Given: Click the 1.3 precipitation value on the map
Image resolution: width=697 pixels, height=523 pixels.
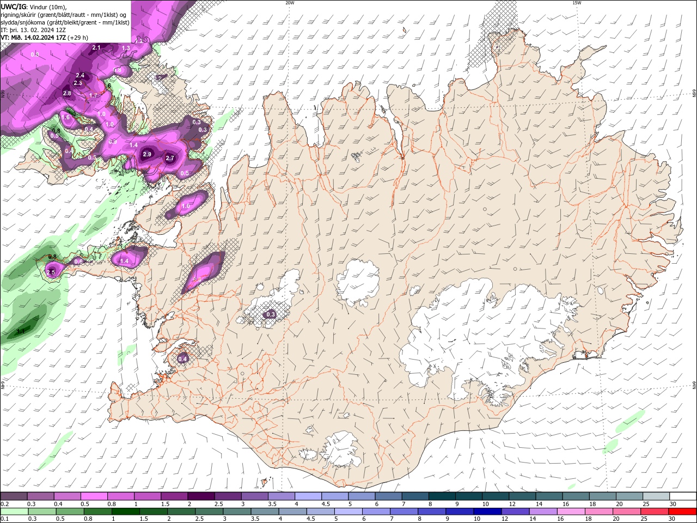Looking at the screenshot, I should coord(126,48).
